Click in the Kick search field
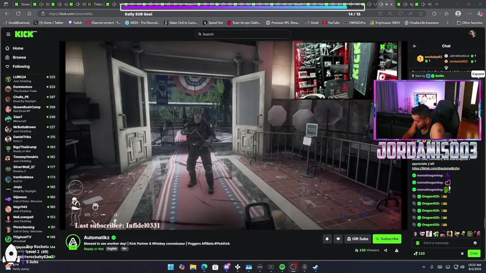The width and height of the screenshot is (486, 273). 243,34
